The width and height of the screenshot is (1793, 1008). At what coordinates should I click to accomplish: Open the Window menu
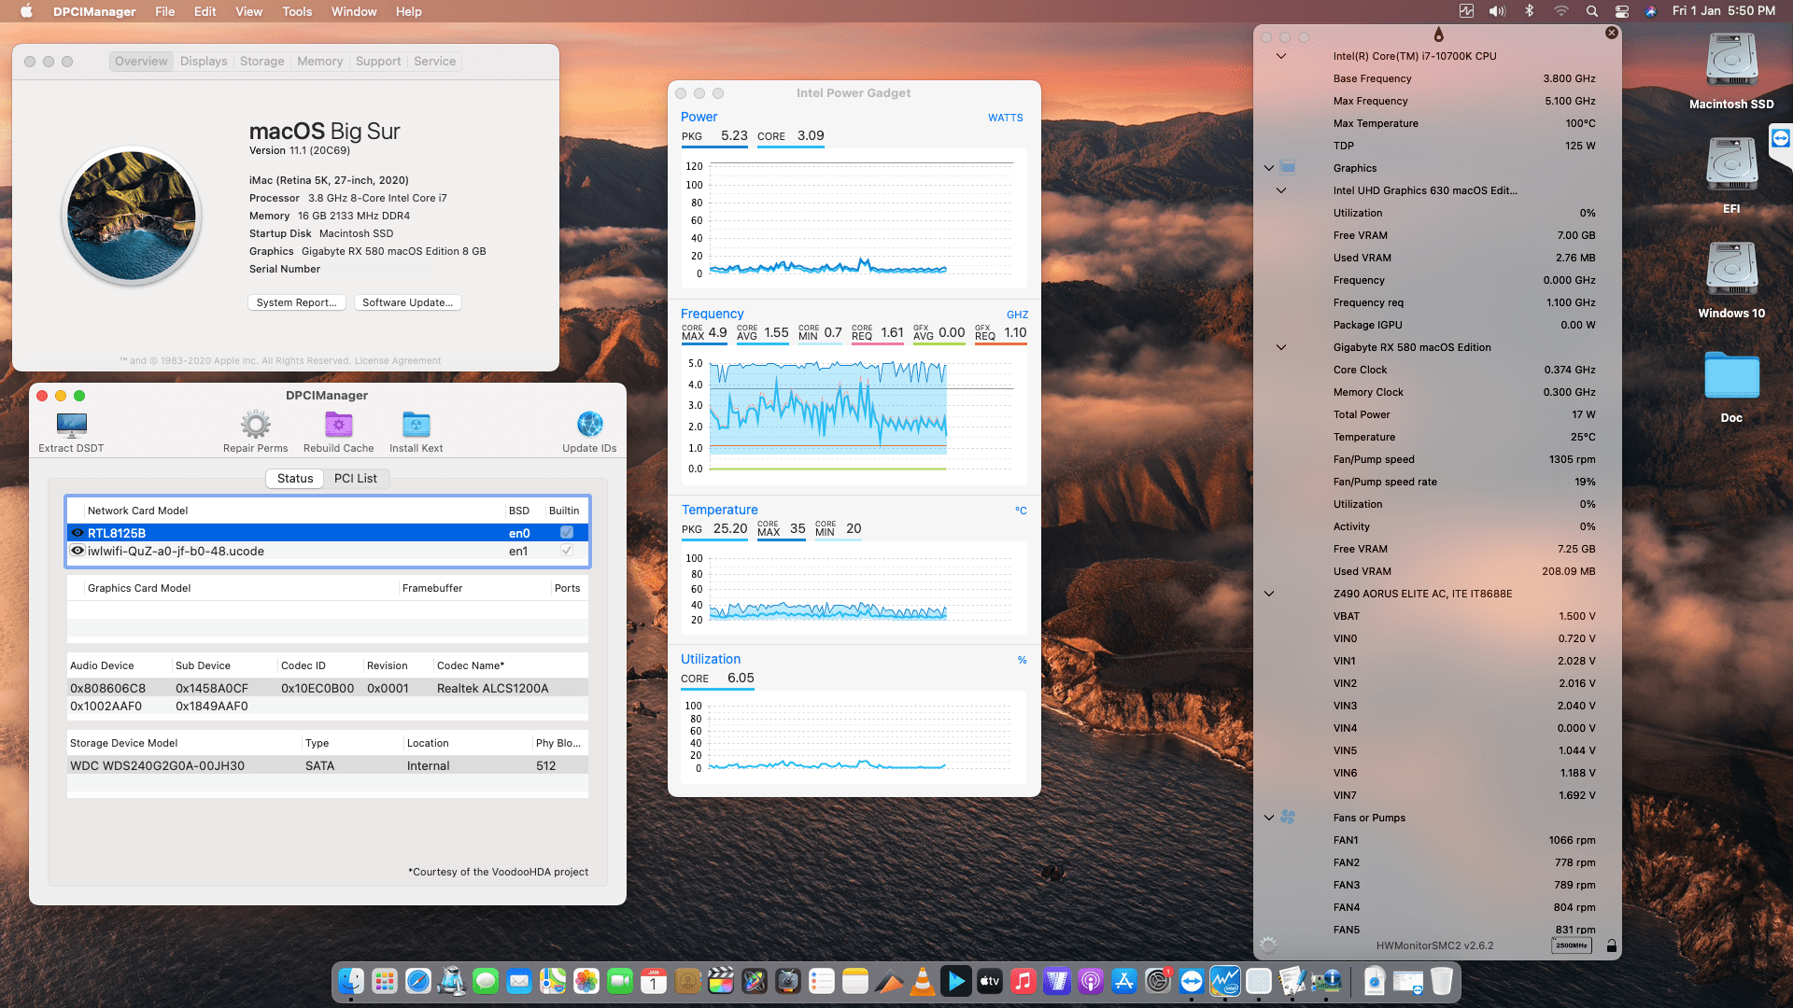click(354, 11)
